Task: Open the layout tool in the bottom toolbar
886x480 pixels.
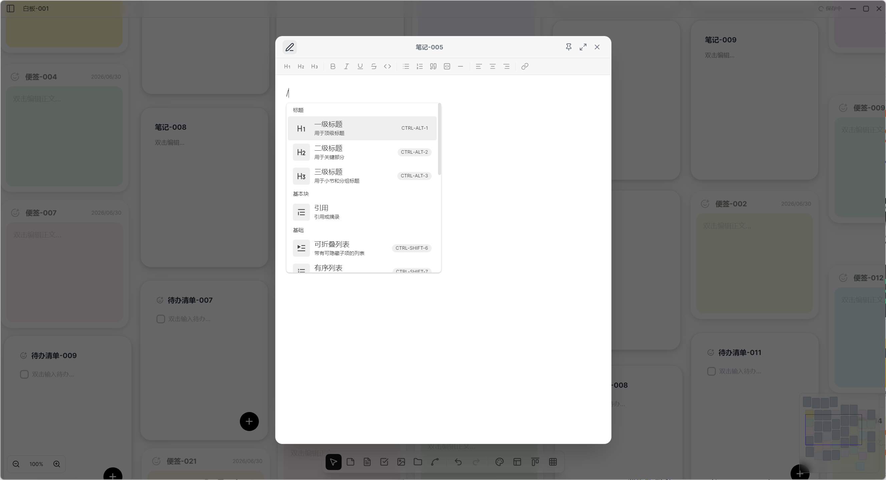Action: (x=517, y=462)
